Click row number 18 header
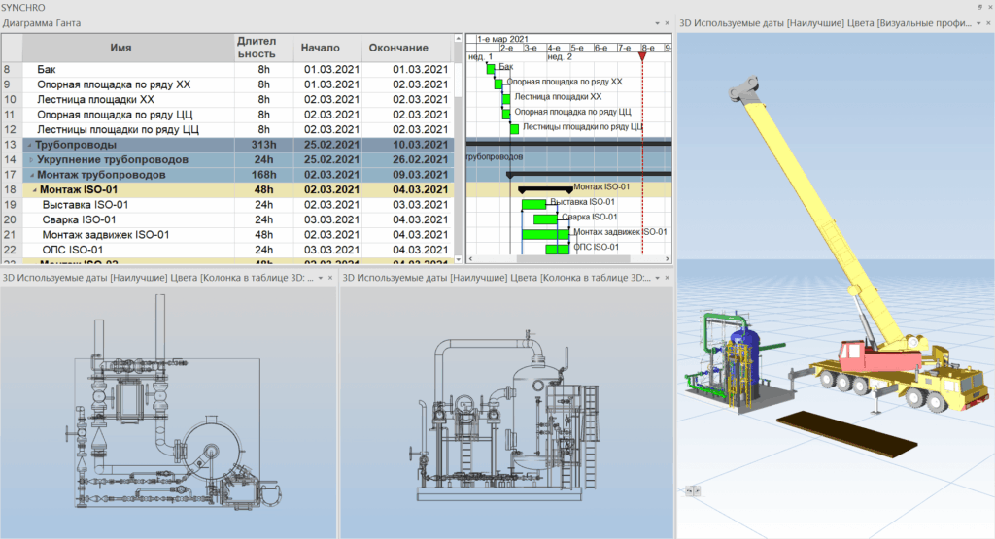995x539 pixels. (x=12, y=189)
